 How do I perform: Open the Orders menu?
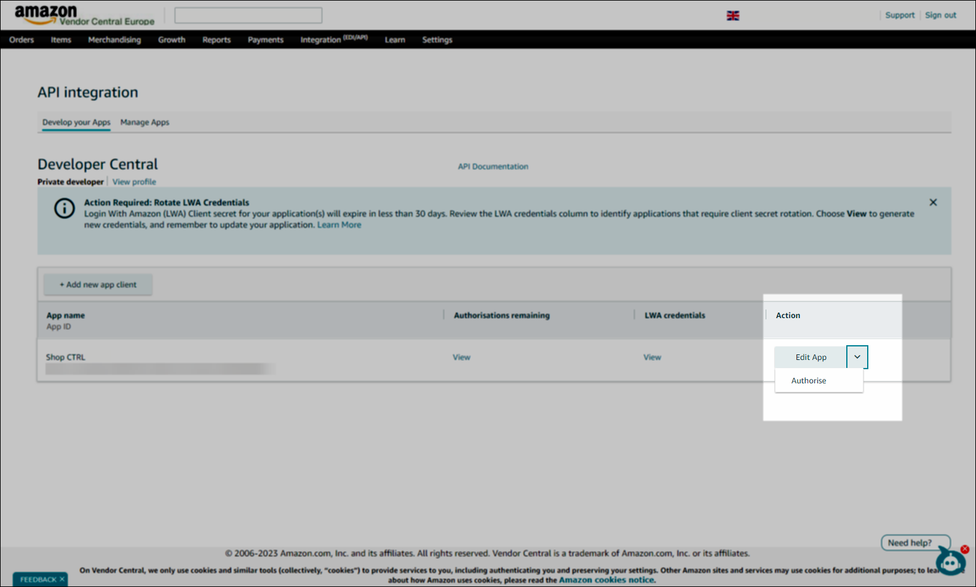pyautogui.click(x=22, y=39)
